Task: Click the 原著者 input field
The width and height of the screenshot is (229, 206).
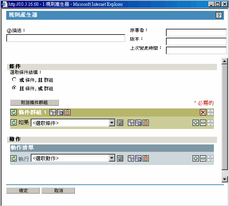Action: 196,33
